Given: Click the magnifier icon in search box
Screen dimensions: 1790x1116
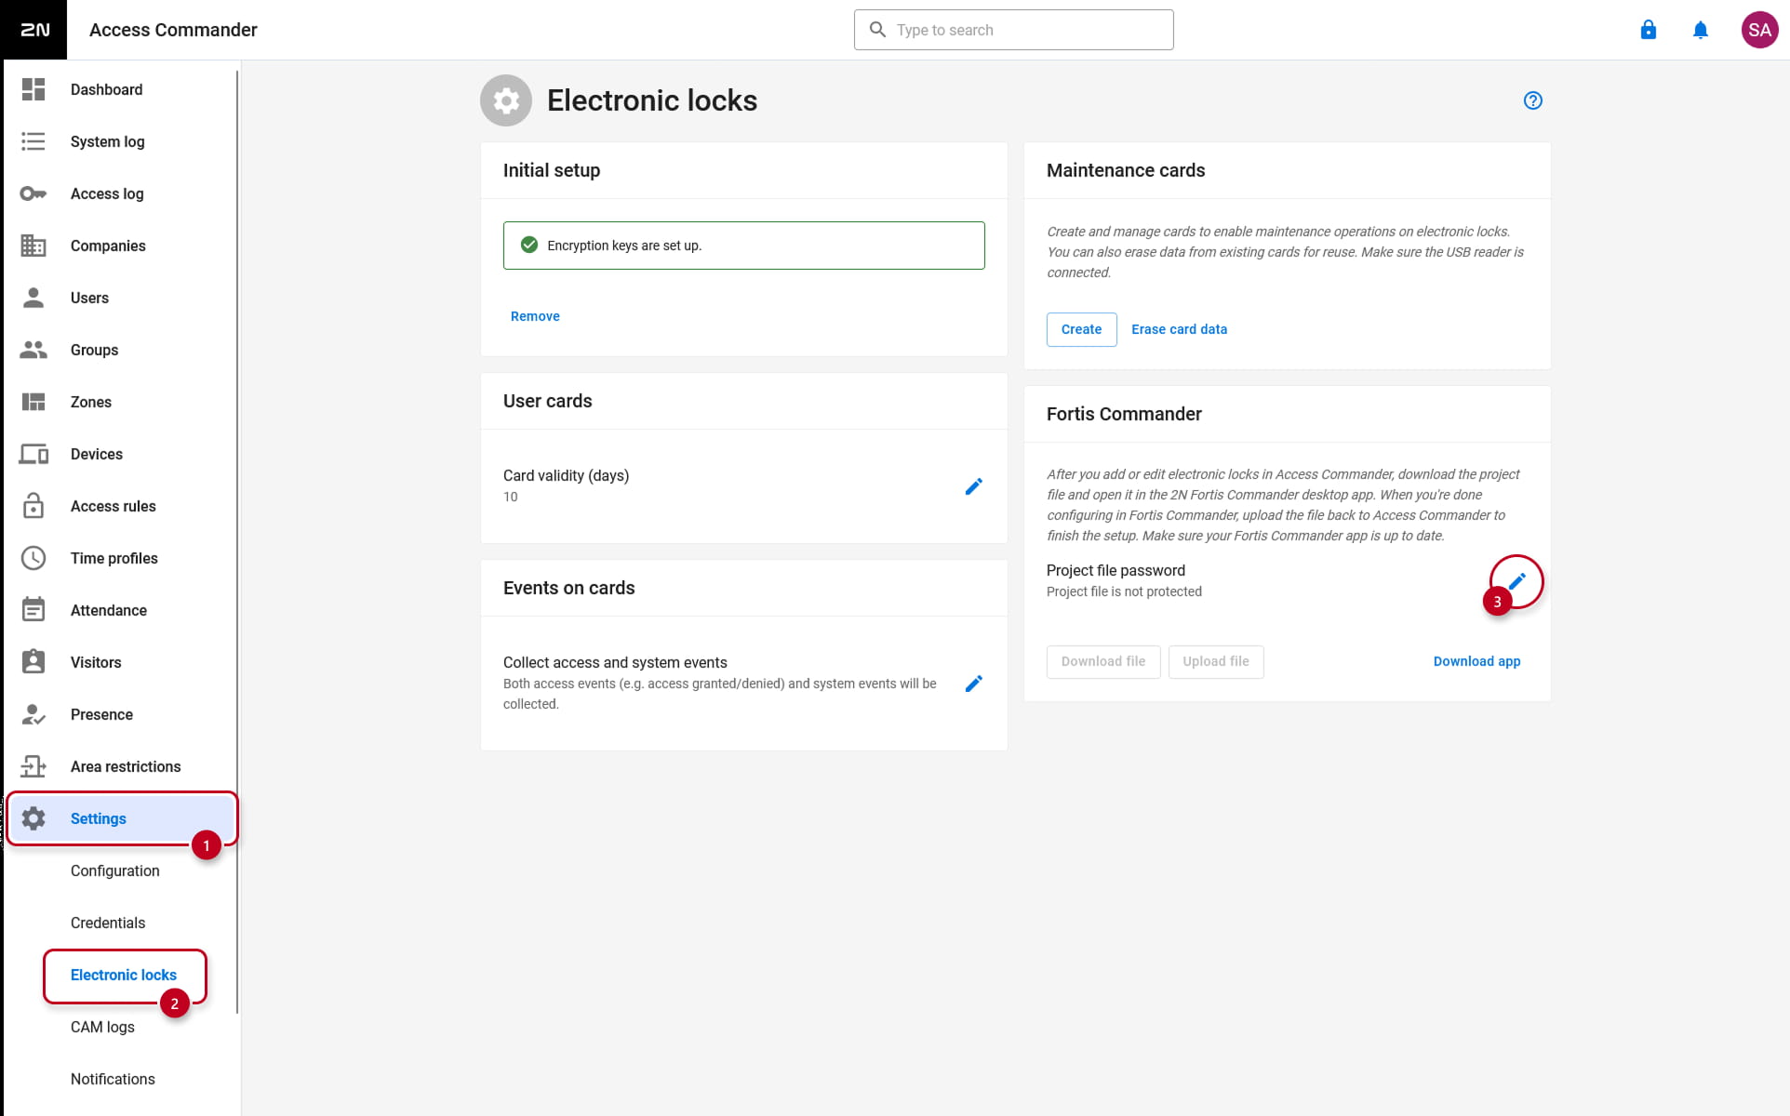Looking at the screenshot, I should [877, 30].
